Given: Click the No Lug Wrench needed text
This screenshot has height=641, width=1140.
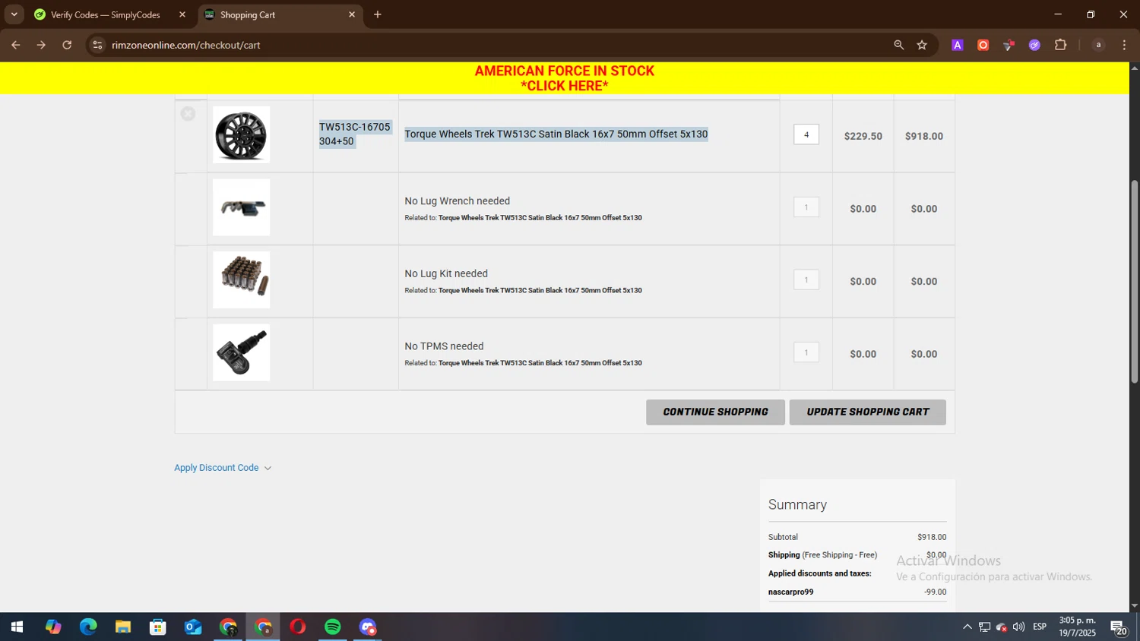Looking at the screenshot, I should click(x=458, y=201).
